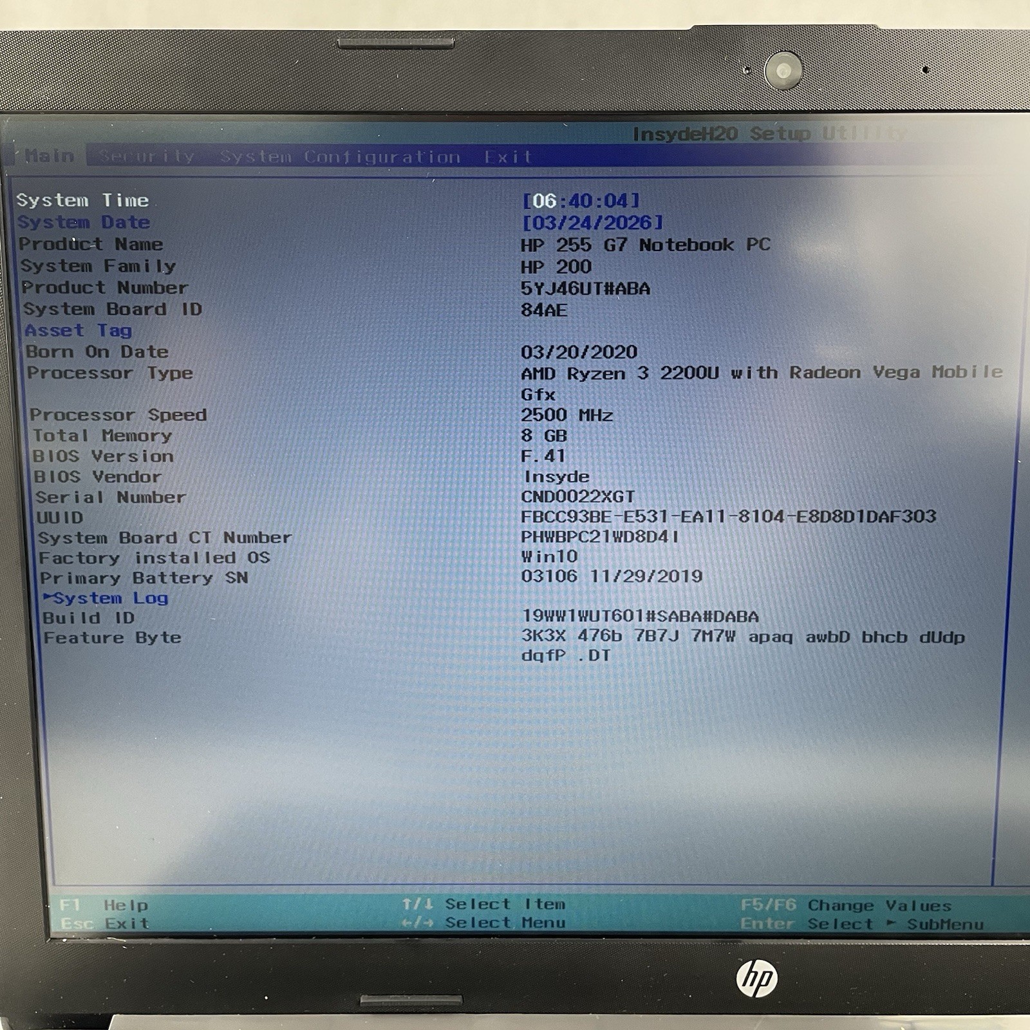Image resolution: width=1030 pixels, height=1030 pixels.
Task: Click serial number CND0022XGT
Action: [x=577, y=497]
